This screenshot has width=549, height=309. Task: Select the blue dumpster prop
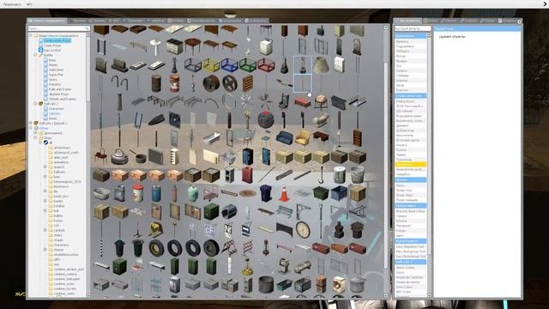coord(339,193)
